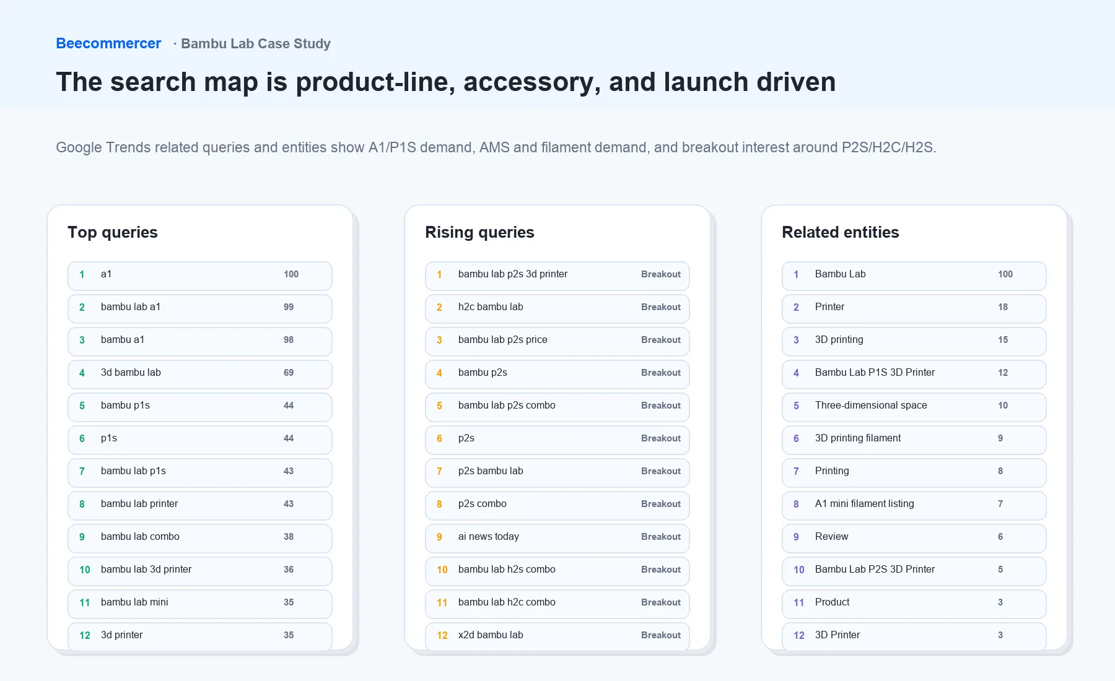This screenshot has width=1115, height=681.
Task: Click the "p2s combo" row ranked eighth in Rising queries
Action: click(557, 505)
